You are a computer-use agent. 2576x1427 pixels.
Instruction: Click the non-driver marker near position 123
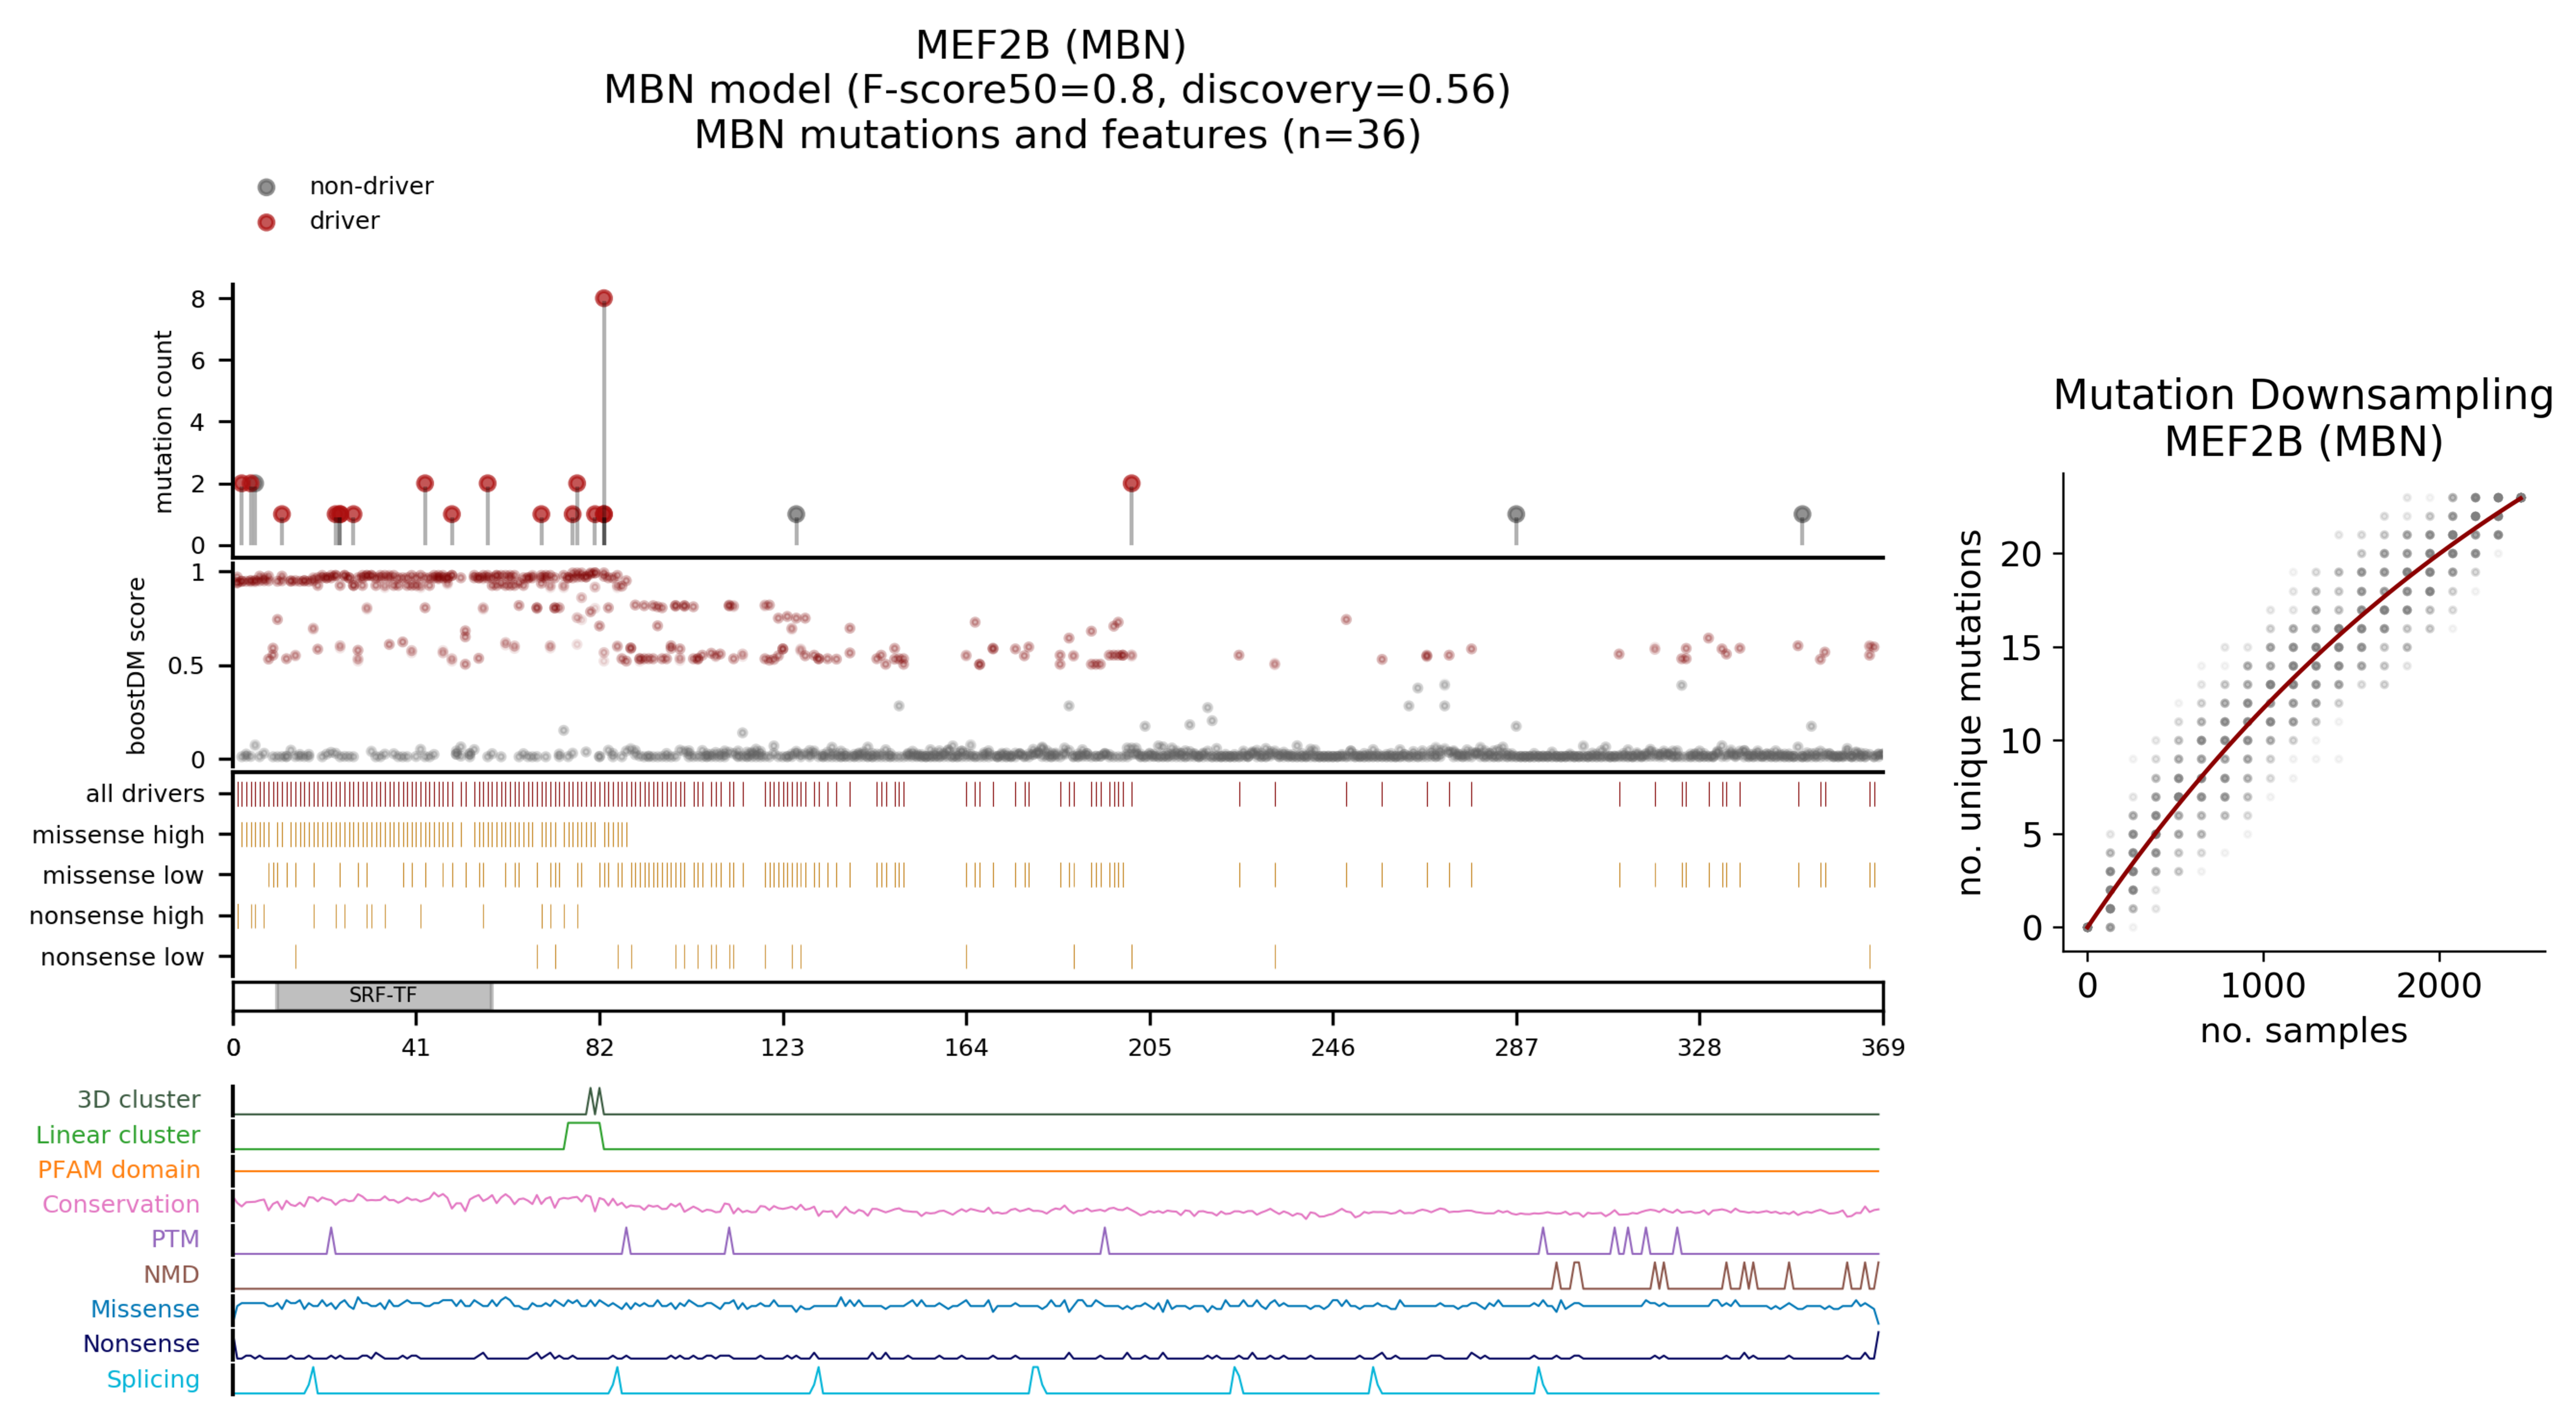tap(796, 514)
